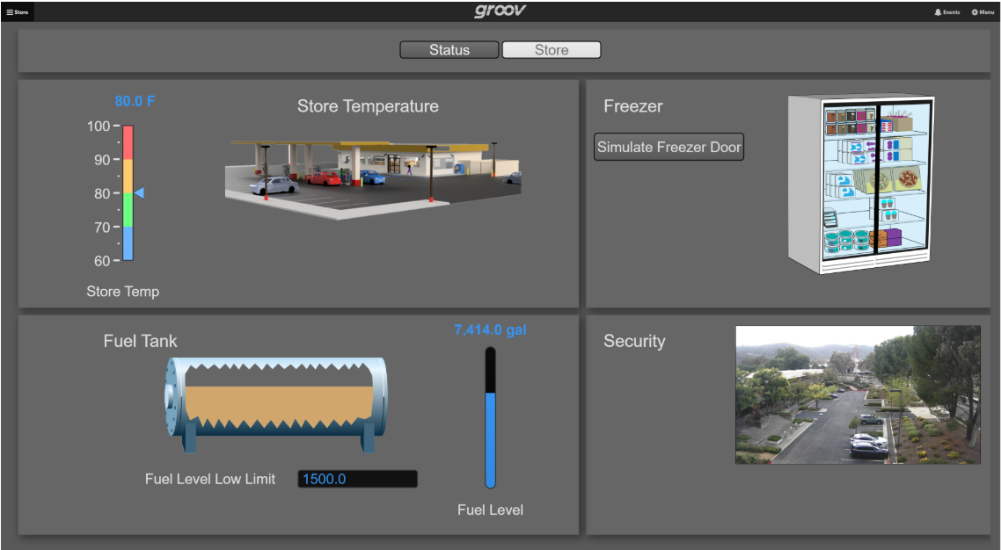
Task: Click the vertical Fuel Level bar gauge
Action: 491,417
